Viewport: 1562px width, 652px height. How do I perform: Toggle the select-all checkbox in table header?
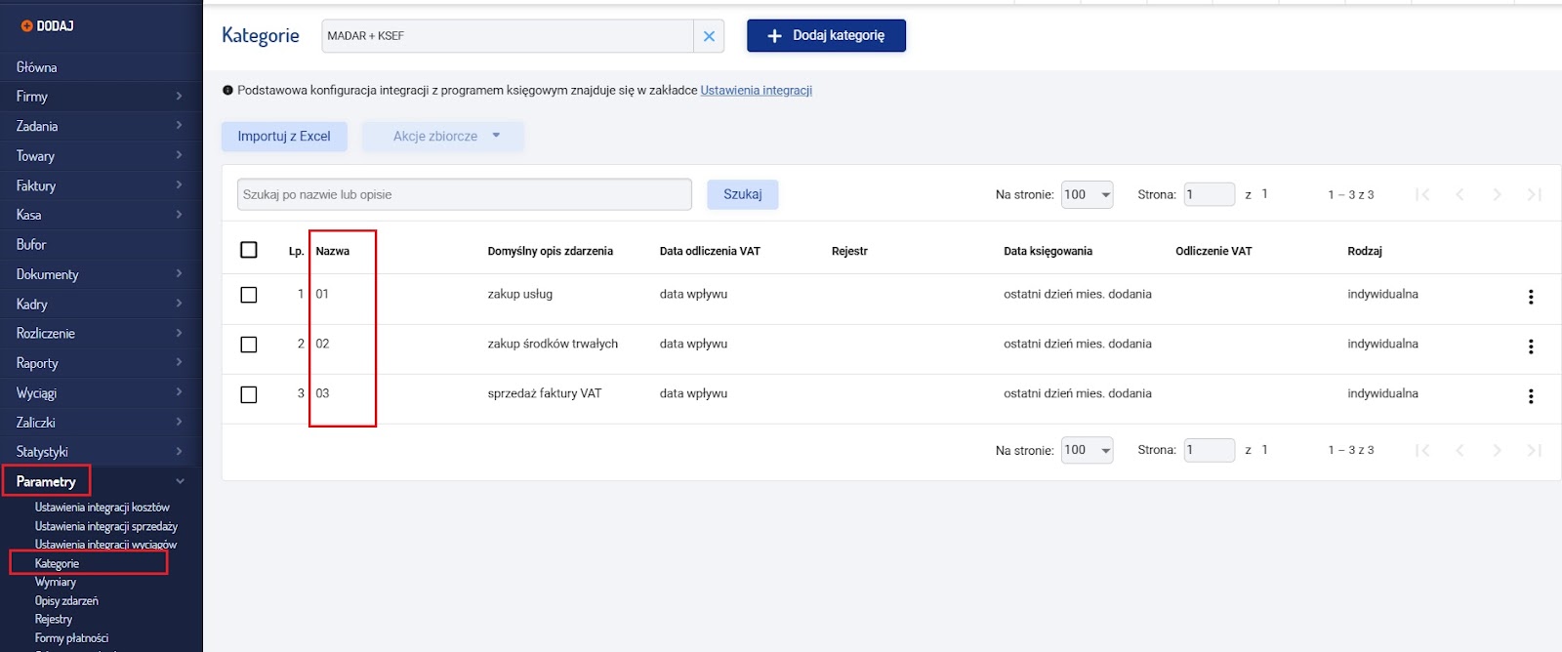[x=249, y=250]
